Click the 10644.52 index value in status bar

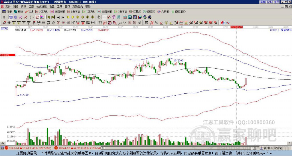64,148
